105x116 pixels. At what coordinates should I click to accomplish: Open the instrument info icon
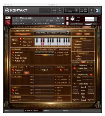click(62, 18)
